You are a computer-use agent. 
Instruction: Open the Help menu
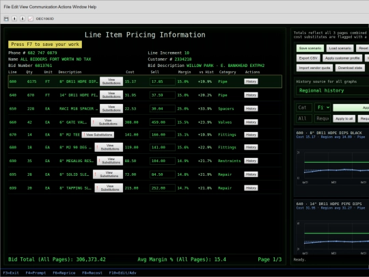(92, 7)
